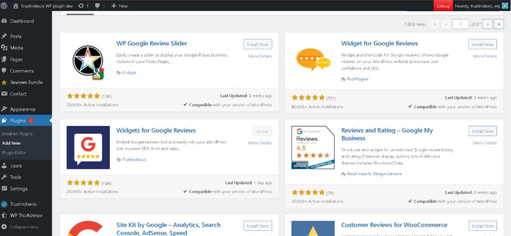This screenshot has height=236, width=511.
Task: Click the current page number field
Action: (461, 23)
